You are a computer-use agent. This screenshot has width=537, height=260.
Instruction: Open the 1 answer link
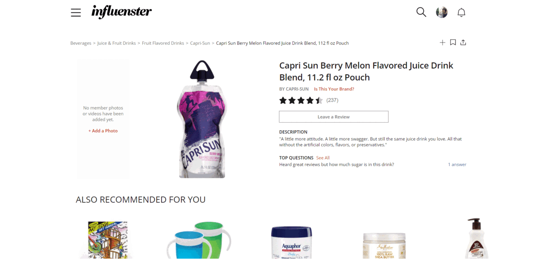pos(457,165)
